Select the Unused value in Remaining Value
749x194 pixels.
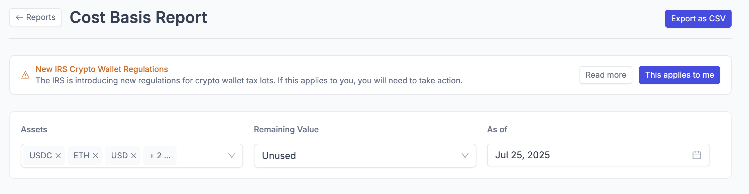point(279,156)
